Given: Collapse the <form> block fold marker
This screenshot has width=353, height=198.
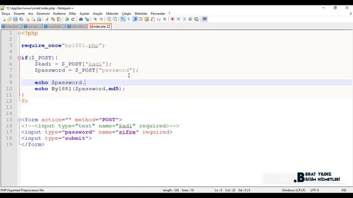Looking at the screenshot, I should pos(19,120).
